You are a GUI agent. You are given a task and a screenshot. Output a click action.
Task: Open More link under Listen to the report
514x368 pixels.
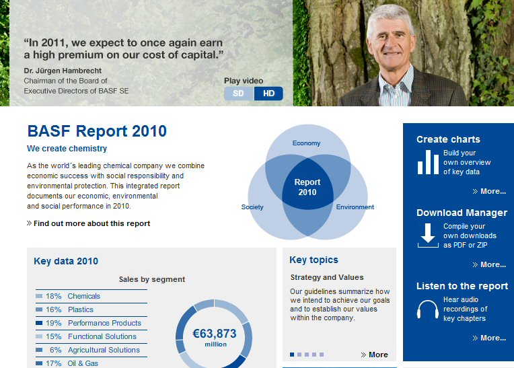(x=492, y=338)
